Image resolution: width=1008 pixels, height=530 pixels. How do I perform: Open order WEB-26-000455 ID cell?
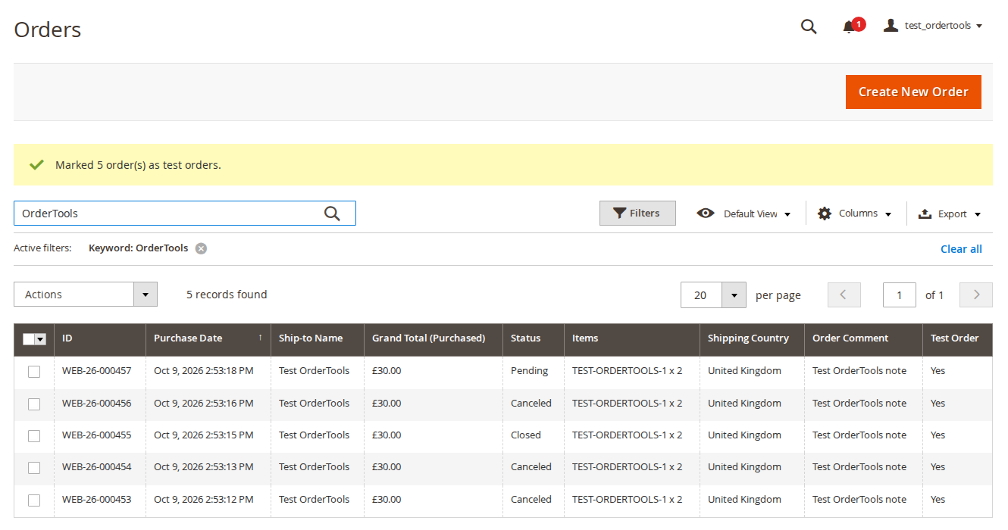(x=100, y=435)
